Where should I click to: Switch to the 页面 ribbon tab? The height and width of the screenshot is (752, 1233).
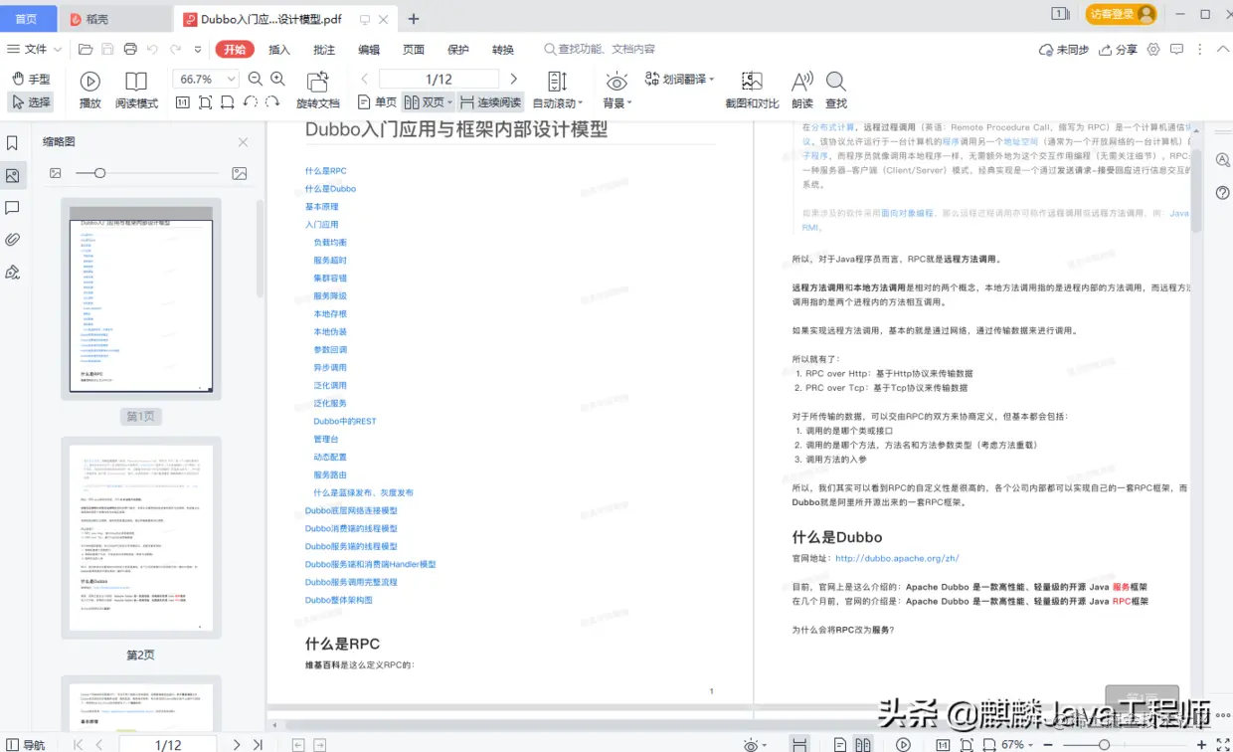click(x=414, y=49)
